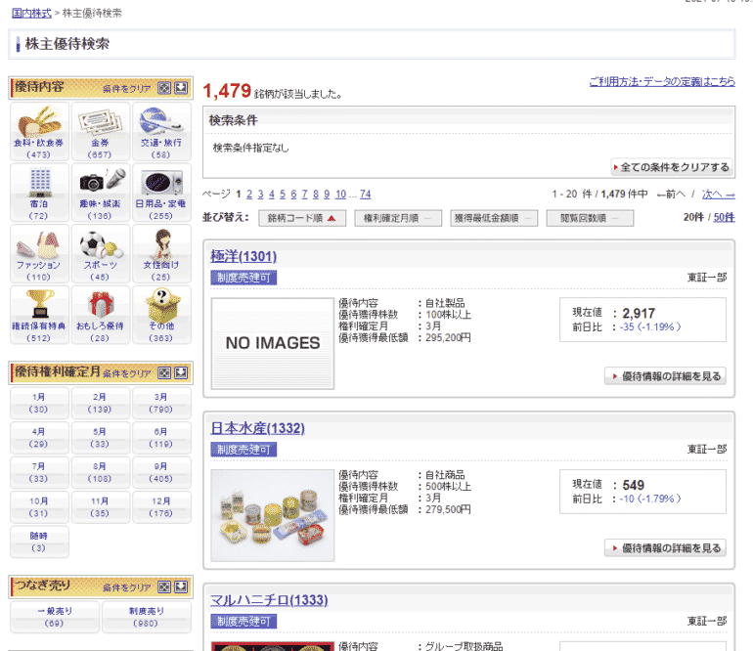Choose the おもしろ優待 gift category icon
This screenshot has width=753, height=651.
[x=100, y=315]
